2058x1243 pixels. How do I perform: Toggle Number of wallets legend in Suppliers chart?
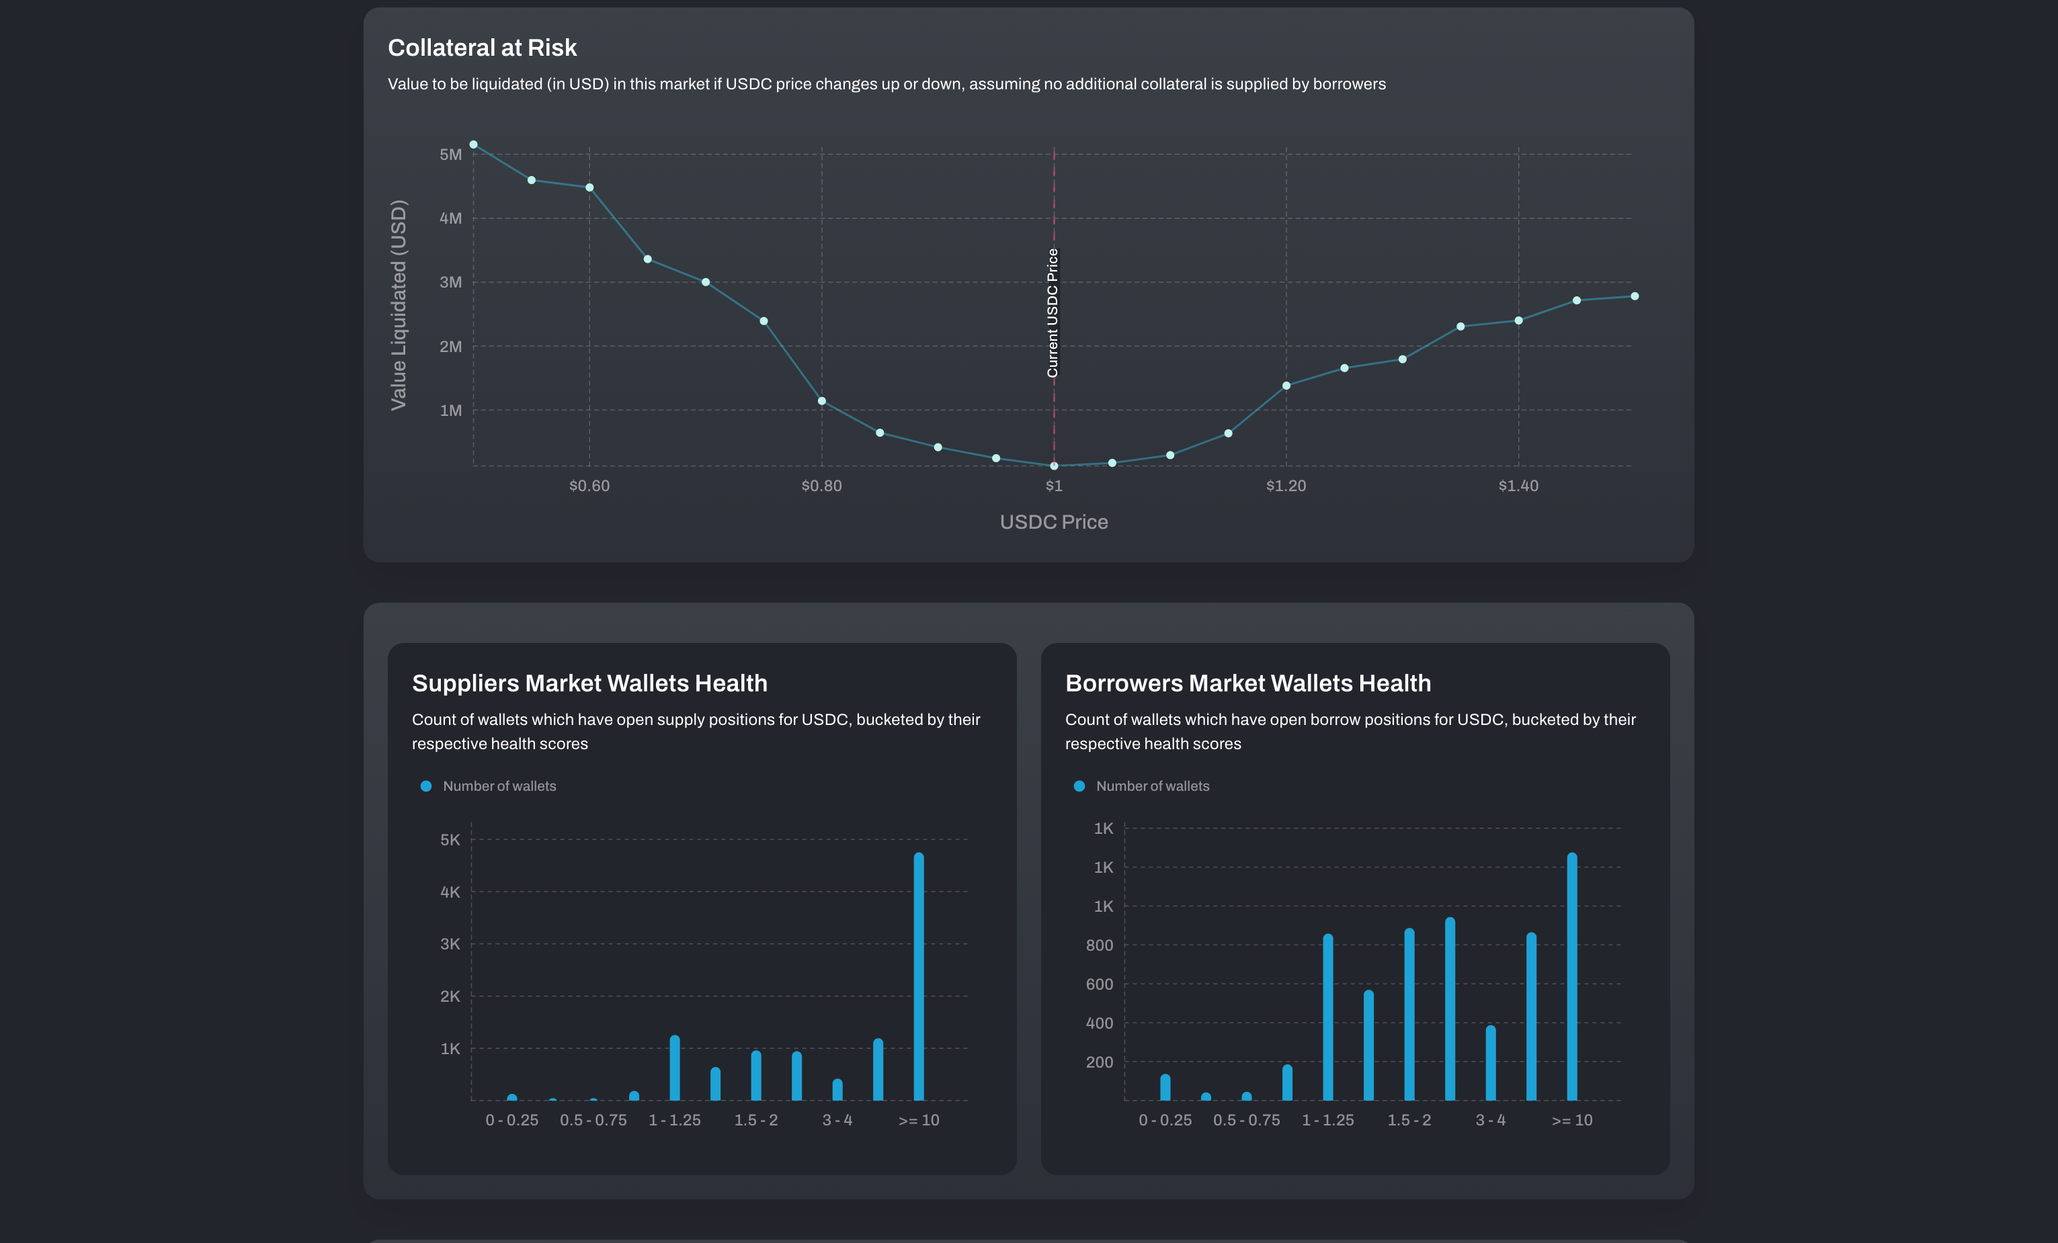point(499,785)
